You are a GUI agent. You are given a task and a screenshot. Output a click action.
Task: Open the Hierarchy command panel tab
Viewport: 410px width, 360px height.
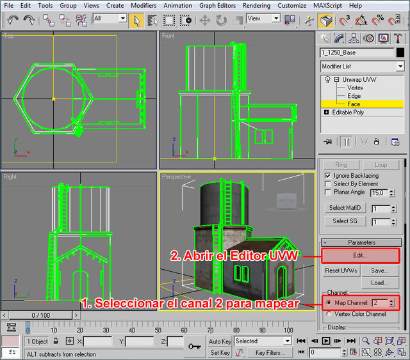[x=353, y=38]
